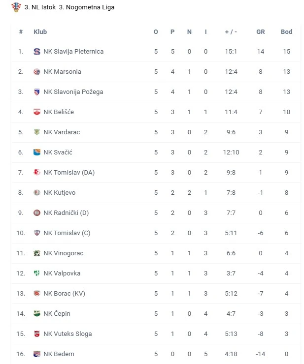Click NK Marsonia club crest
The height and width of the screenshot is (364, 304).
[x=37, y=72]
